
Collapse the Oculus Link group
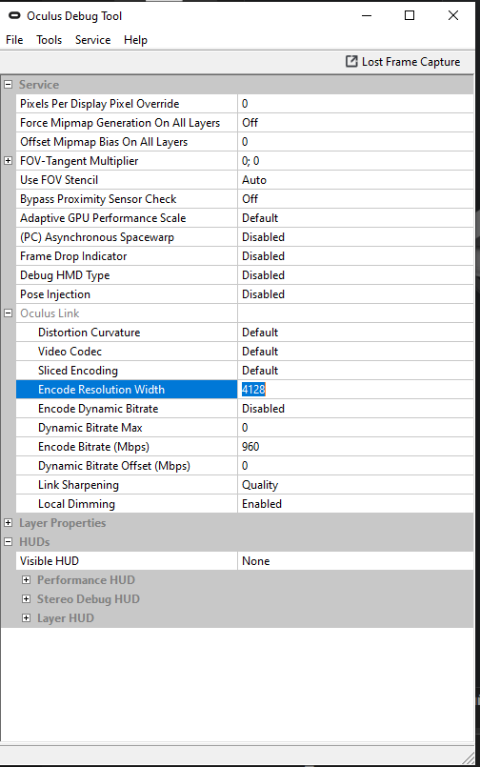8,313
